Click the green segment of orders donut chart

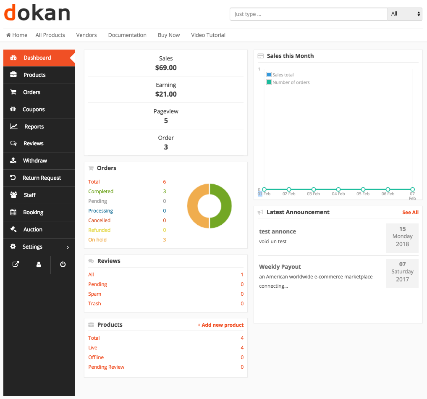(x=223, y=206)
